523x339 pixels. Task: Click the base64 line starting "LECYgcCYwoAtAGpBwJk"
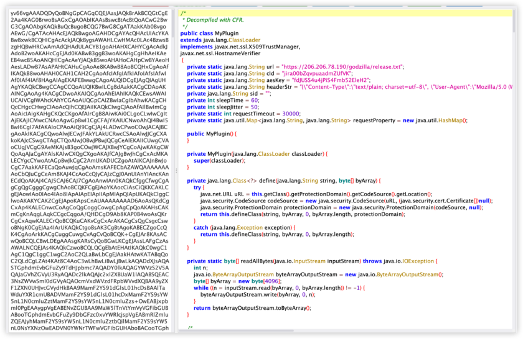click(x=88, y=161)
